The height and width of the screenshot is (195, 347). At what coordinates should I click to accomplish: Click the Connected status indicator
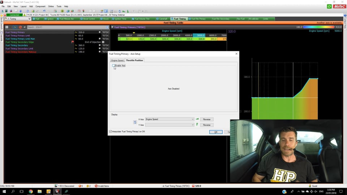pyautogui.click(x=14, y=15)
